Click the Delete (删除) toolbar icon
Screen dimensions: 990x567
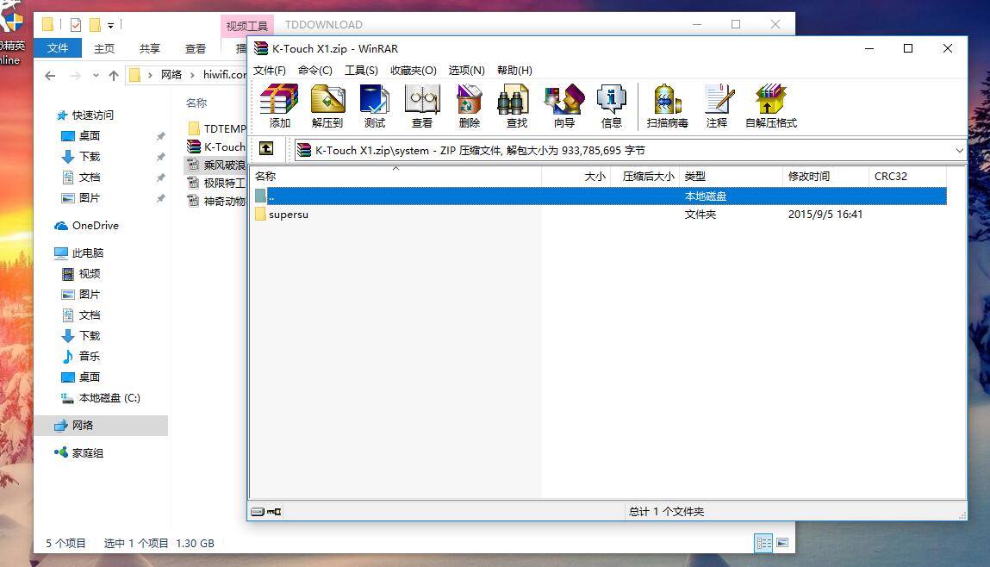tap(470, 106)
